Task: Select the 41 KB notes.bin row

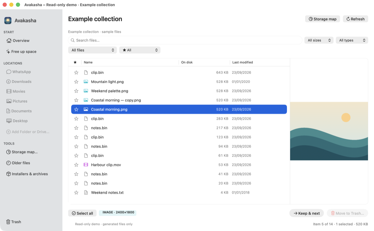Action: pyautogui.click(x=179, y=174)
